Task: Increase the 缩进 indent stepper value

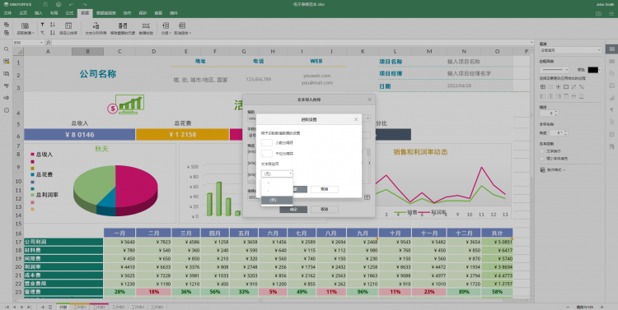Action: pyautogui.click(x=556, y=112)
